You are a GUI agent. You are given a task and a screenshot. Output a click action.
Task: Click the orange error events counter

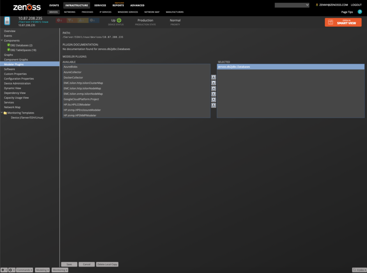click(72, 20)
